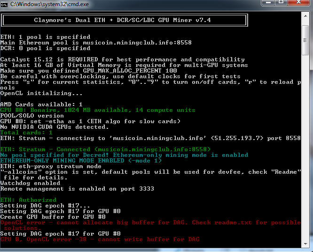Click the green 'GPU #0: Bonaire, 1024 MB available' line

98,110
